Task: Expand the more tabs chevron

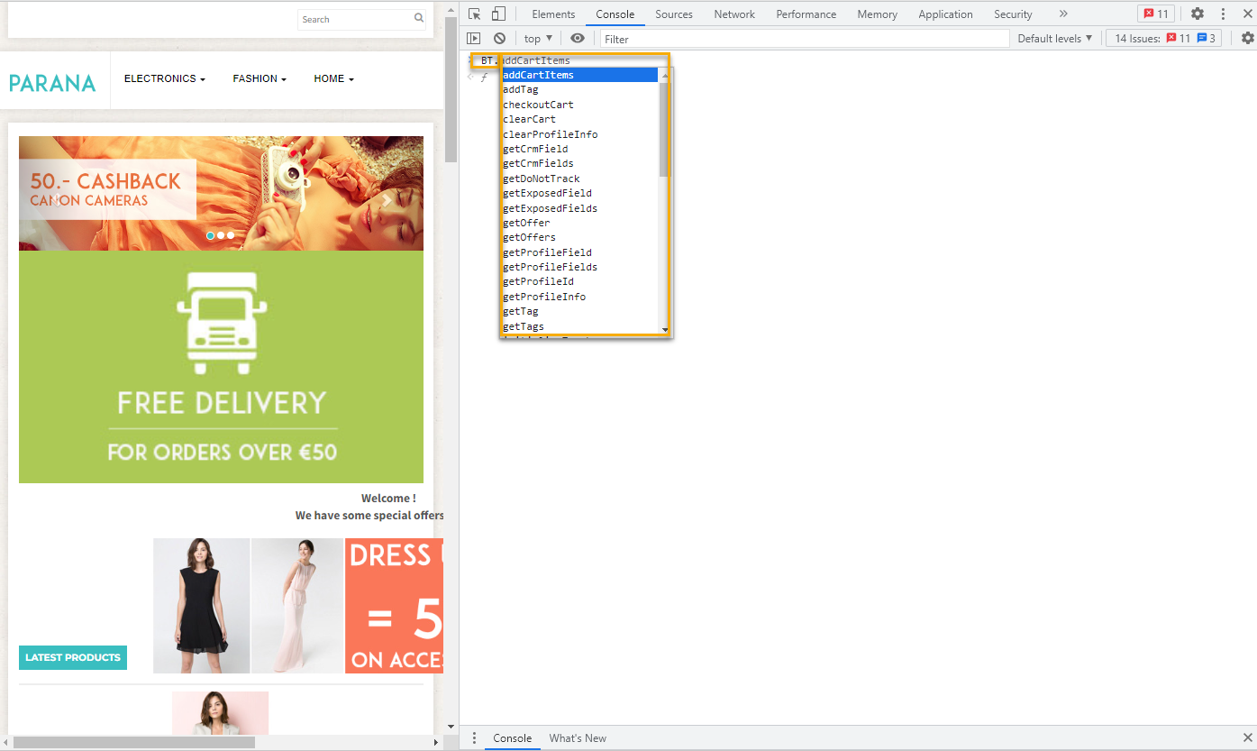Action: coord(1063,14)
